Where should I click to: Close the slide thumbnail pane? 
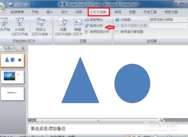(23, 48)
